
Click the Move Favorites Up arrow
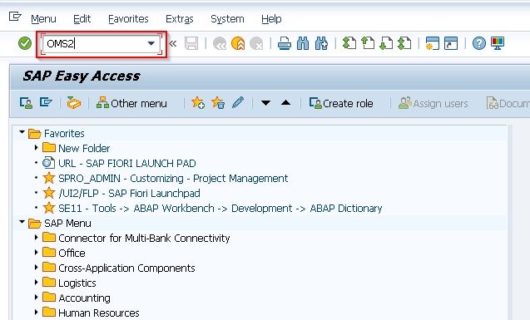pos(285,102)
